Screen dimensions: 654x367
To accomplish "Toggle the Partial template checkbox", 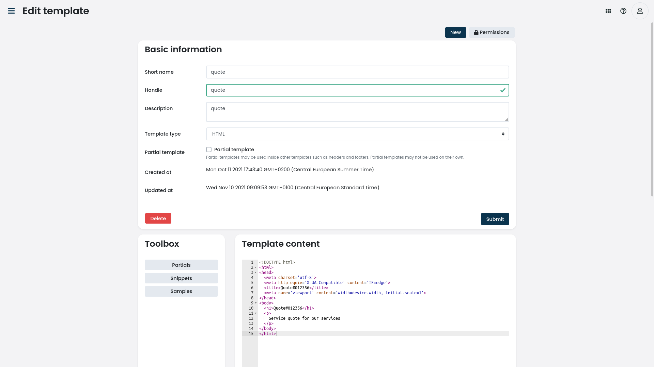I will 209,150.
